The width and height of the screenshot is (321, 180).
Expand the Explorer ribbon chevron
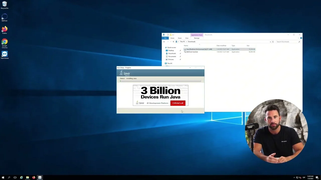point(298,38)
